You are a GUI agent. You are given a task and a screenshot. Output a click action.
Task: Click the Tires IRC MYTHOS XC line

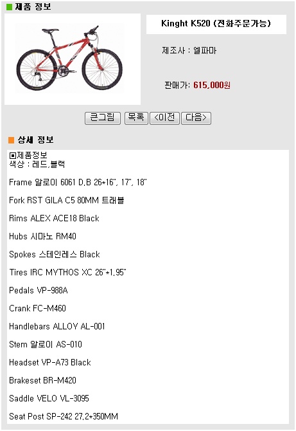coord(68,272)
